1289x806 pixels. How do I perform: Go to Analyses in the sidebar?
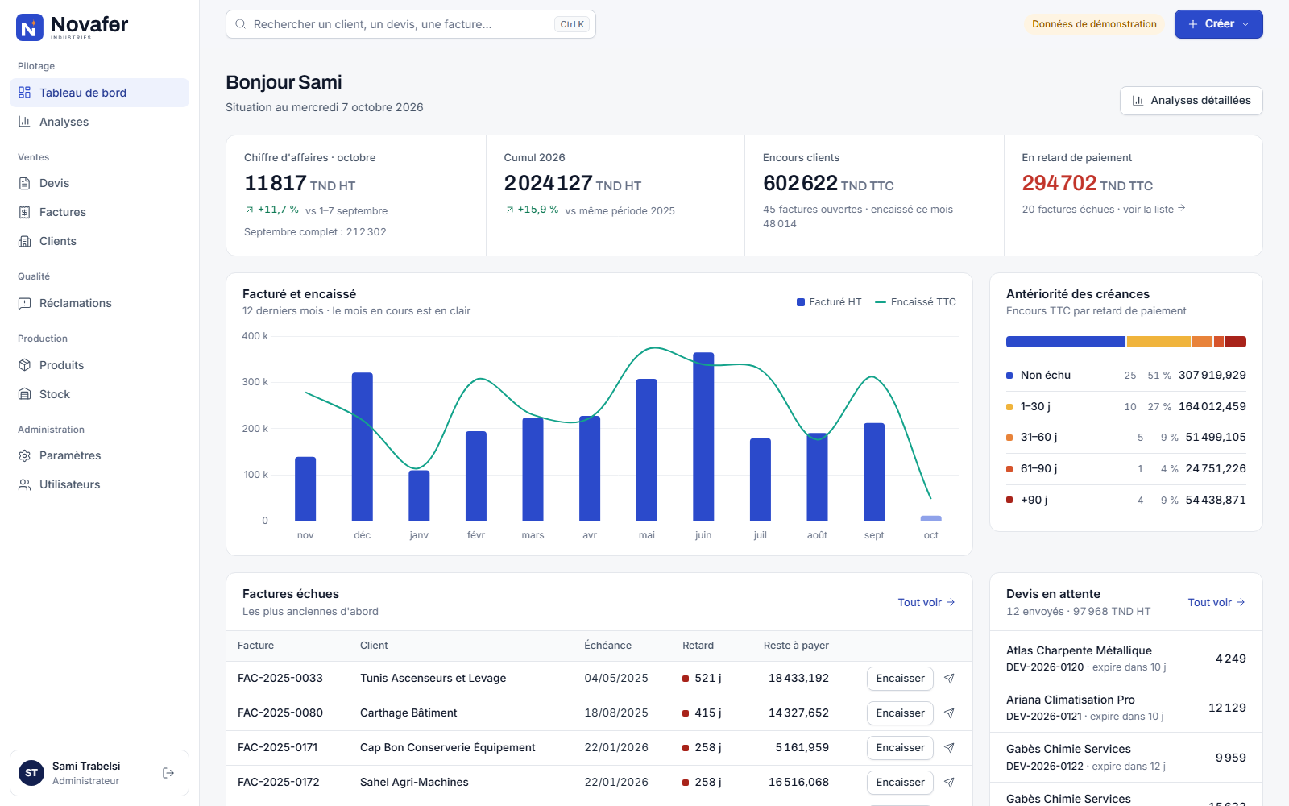point(99,122)
